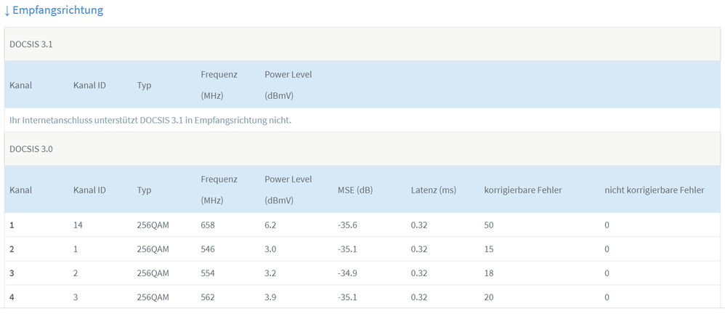Collapse the DOCSIS 3.1 section header
Image resolution: width=725 pixels, height=314 pixels.
[x=31, y=44]
